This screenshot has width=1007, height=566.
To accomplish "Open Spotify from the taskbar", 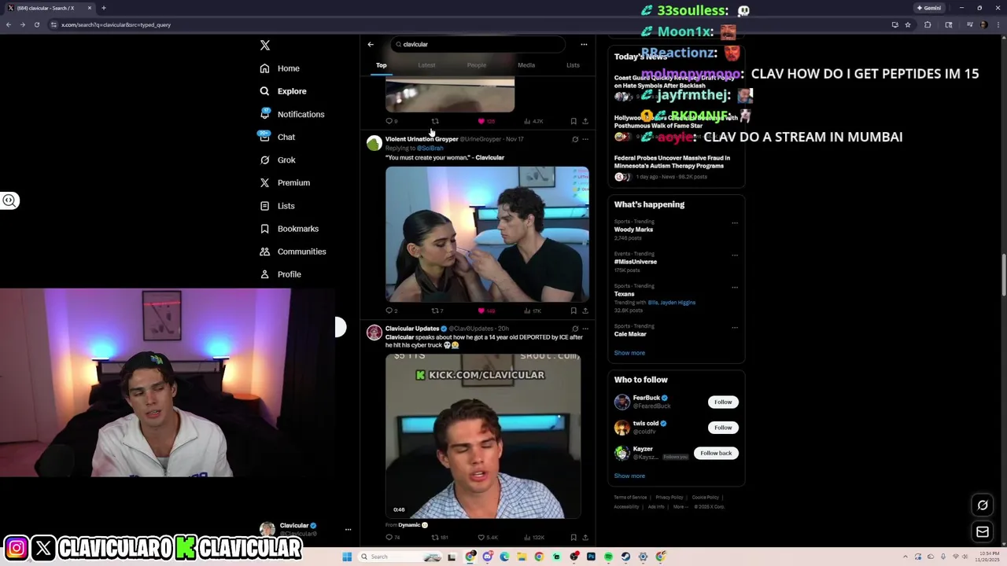I will click(608, 557).
